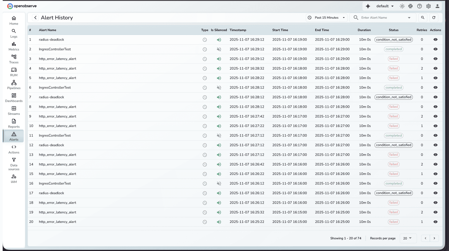The image size is (449, 251).
Task: Open the help question mark icon
Action: [x=419, y=6]
